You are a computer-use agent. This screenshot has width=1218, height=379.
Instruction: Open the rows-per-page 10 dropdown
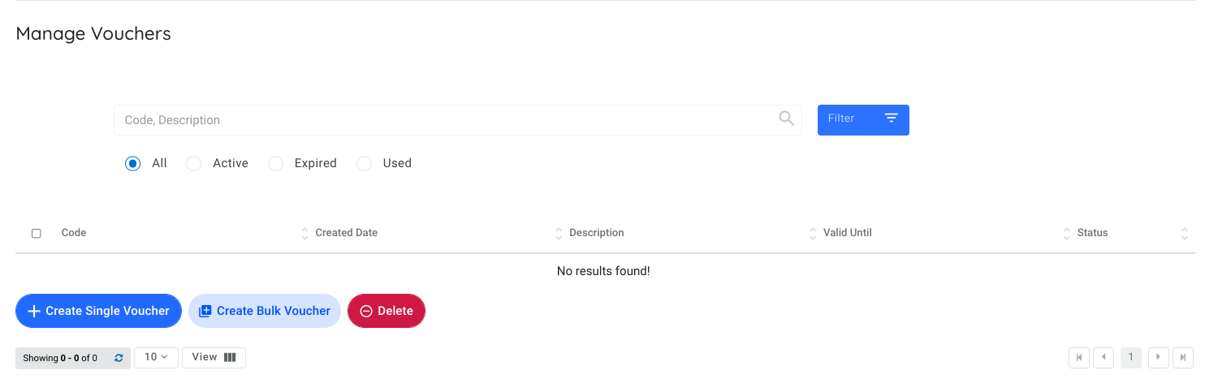156,357
